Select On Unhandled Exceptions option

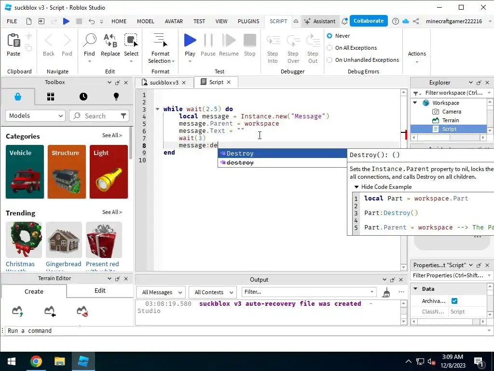point(329,59)
